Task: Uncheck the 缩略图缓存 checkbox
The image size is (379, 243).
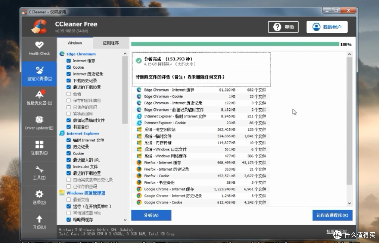Action: tap(69, 220)
